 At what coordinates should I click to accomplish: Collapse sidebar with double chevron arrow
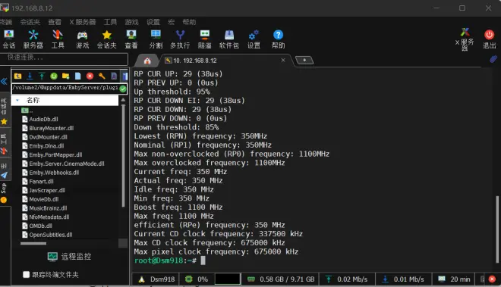(x=4, y=81)
